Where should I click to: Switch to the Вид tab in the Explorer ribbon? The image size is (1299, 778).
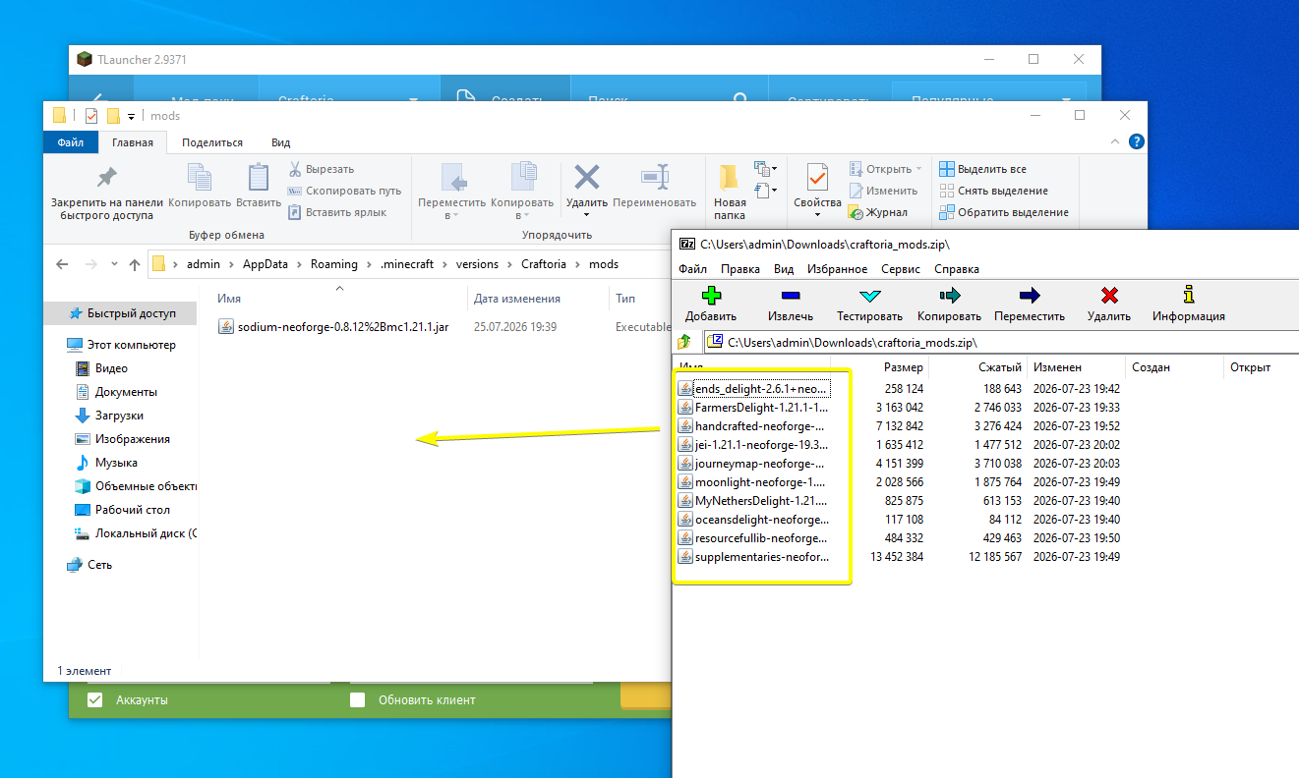281,142
